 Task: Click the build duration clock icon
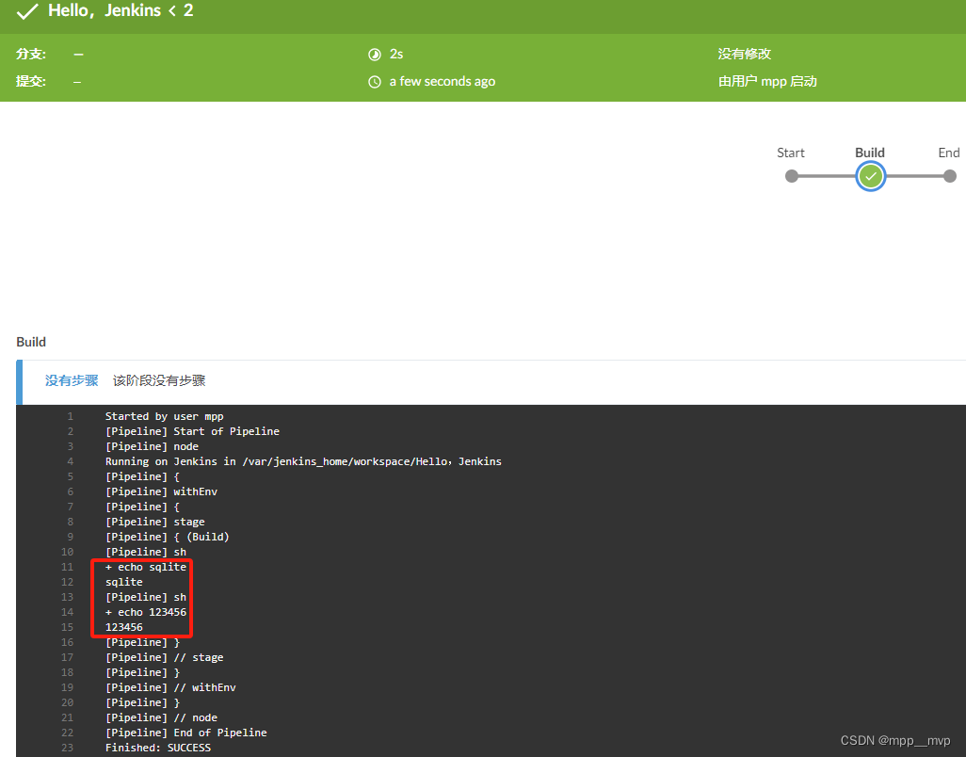[375, 55]
